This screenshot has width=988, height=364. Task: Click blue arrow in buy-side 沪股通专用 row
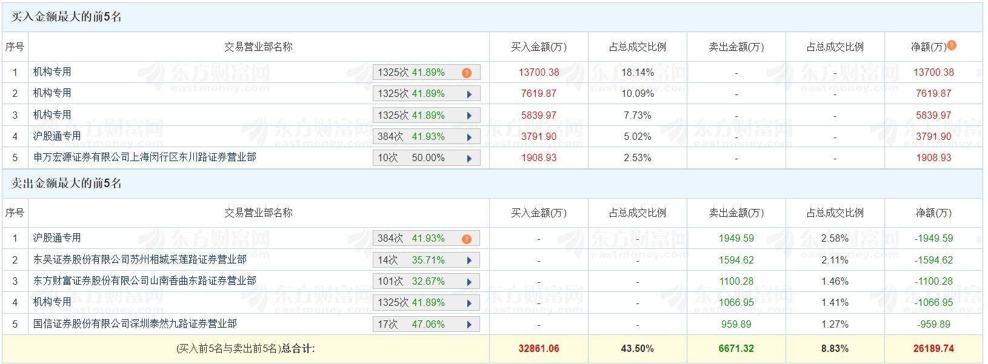click(x=469, y=137)
